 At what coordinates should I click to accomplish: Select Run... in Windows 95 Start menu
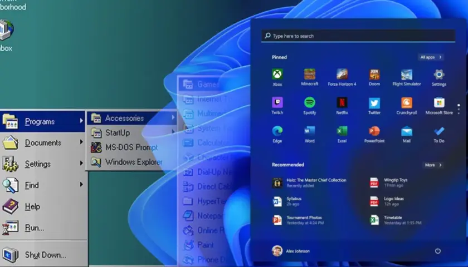[x=42, y=228]
